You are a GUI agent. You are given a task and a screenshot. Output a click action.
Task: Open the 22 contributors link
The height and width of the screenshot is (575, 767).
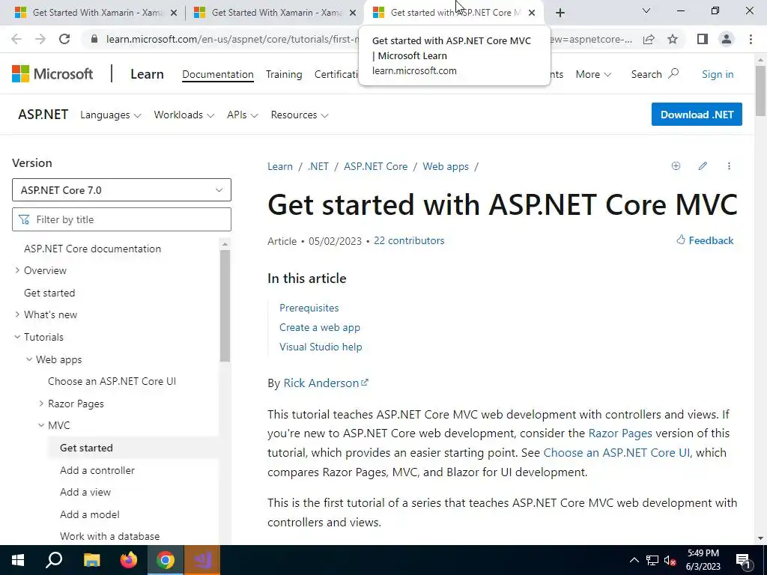tap(409, 240)
